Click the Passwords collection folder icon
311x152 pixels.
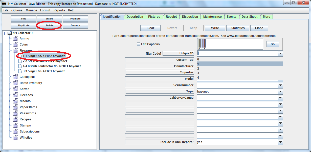(15, 113)
